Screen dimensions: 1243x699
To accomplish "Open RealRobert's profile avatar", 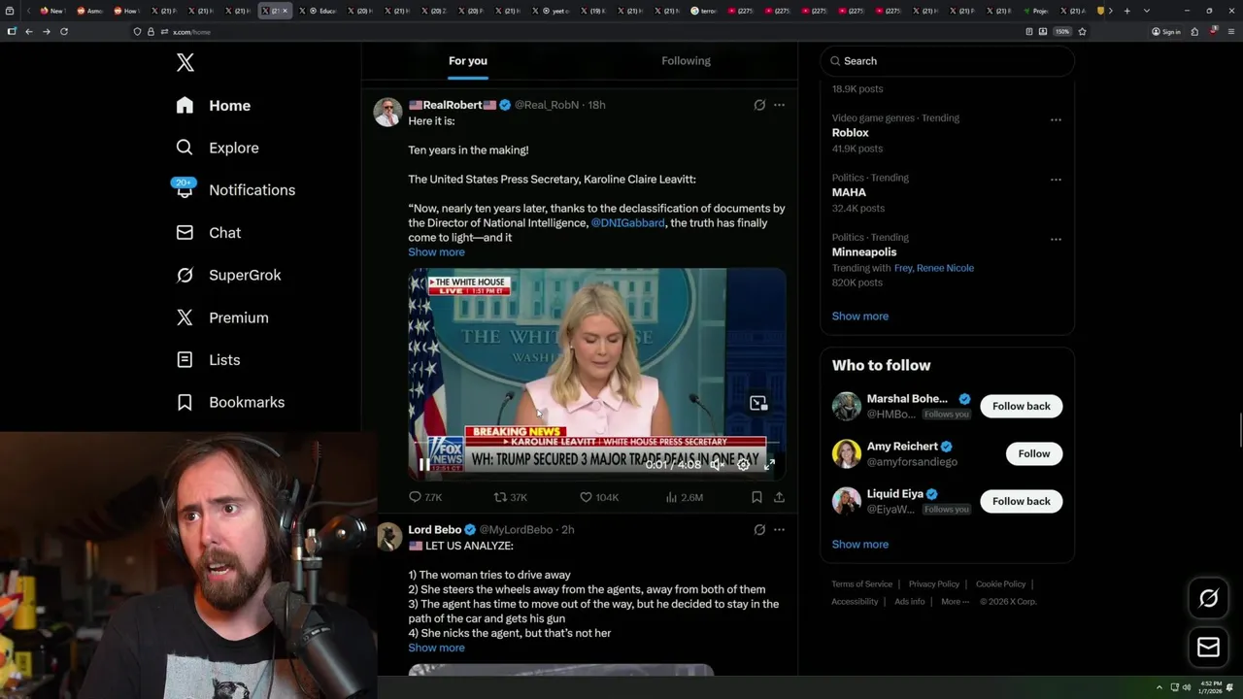I will [388, 112].
